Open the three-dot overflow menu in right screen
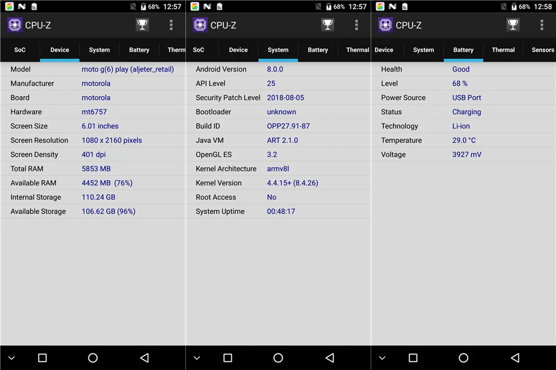Image resolution: width=556 pixels, height=370 pixels. click(541, 25)
